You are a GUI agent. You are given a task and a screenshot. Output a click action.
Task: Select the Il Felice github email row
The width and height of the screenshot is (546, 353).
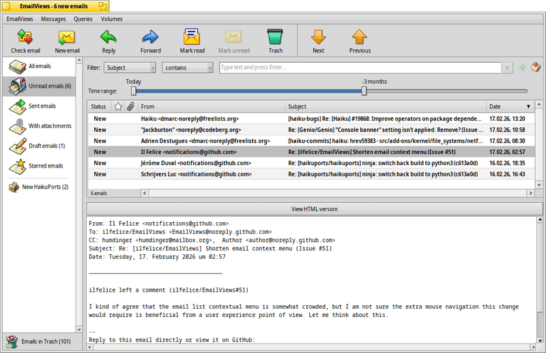pos(311,152)
